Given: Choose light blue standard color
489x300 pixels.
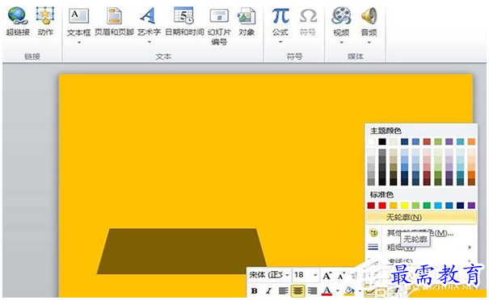Looking at the screenshot, I should click(438, 206).
